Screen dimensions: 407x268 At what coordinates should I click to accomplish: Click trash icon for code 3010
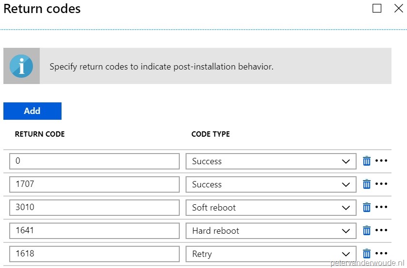[x=367, y=208]
